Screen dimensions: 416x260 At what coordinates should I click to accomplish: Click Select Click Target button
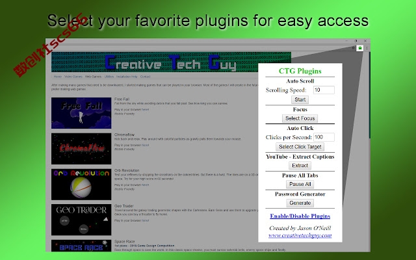(300, 147)
